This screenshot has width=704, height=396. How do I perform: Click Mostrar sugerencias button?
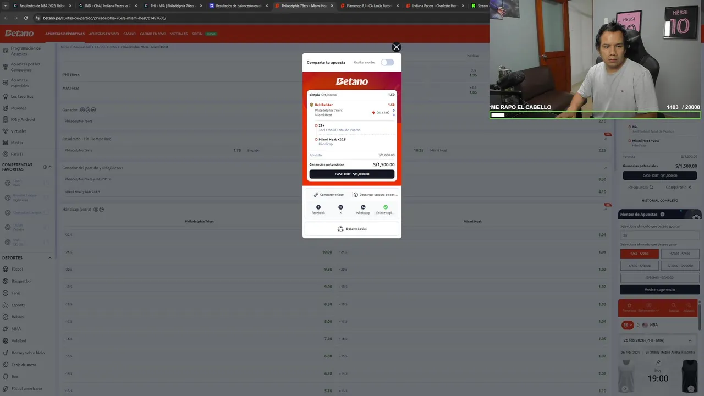tap(659, 289)
